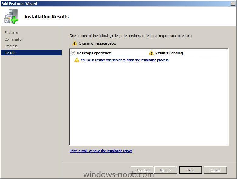Screen dimensions: 237x179
Task: Close the wizard using the title bar X
Action: pos(233,3)
